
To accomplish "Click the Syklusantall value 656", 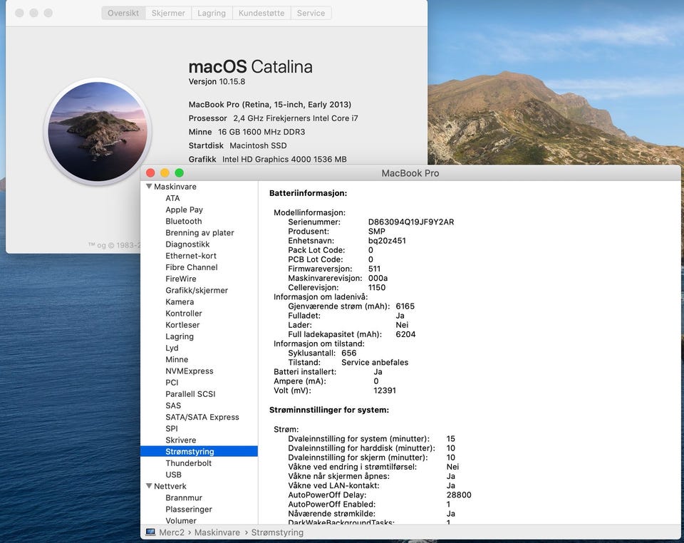I will click(x=349, y=353).
